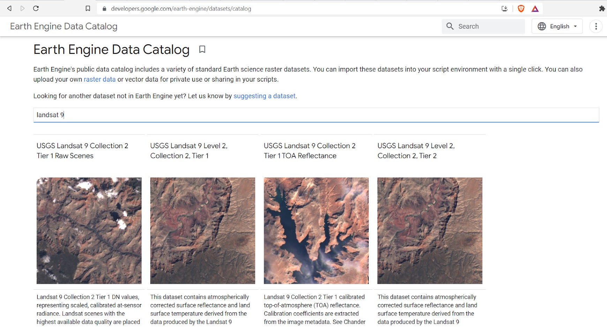Click the Raw Scenes dataset thumbnail image
The width and height of the screenshot is (607, 327).
click(89, 231)
